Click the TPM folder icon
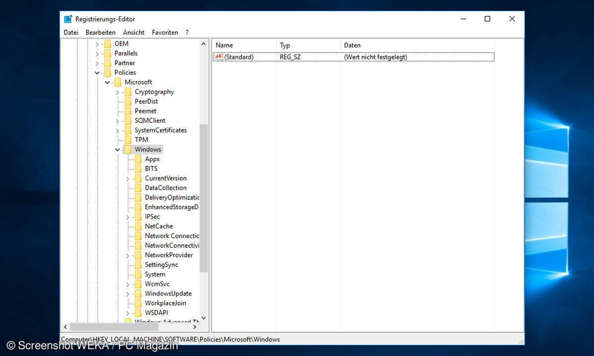This screenshot has height=356, width=594. (x=128, y=140)
